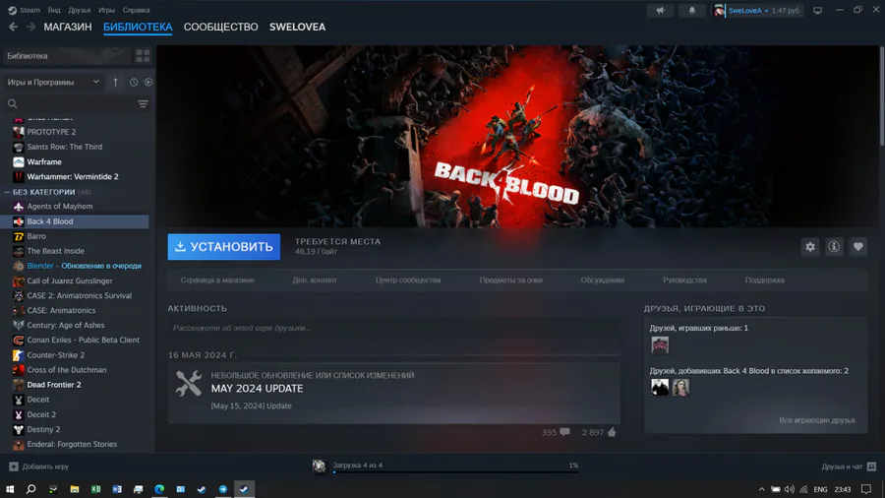
Task: Open Доп. контент link
Action: [315, 280]
